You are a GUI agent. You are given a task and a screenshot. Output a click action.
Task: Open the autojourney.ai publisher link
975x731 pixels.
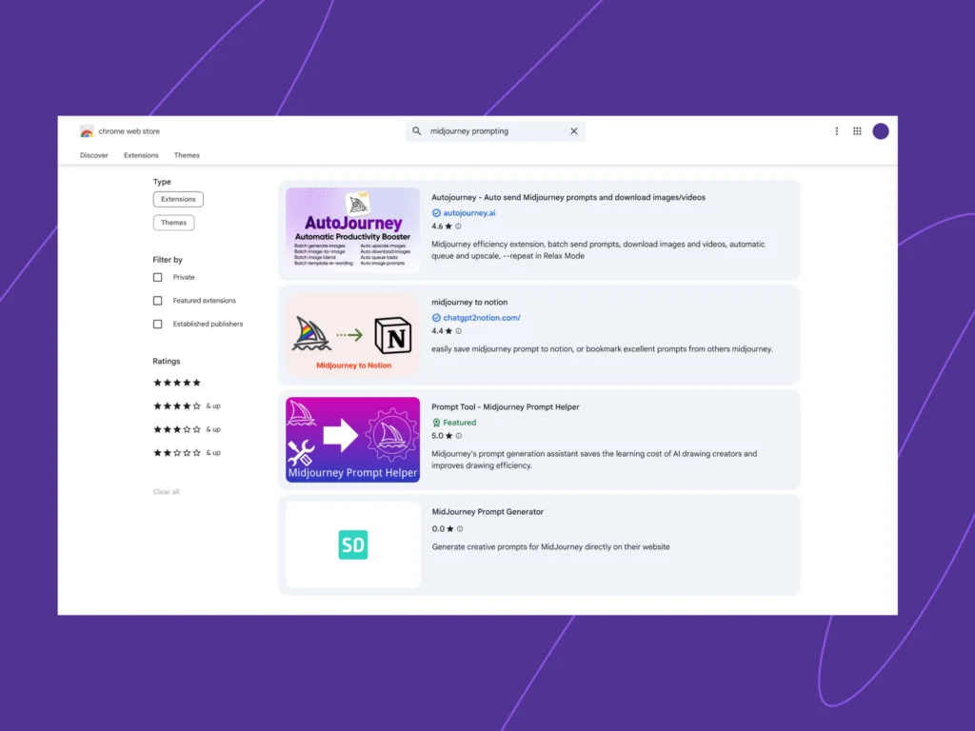tap(468, 213)
